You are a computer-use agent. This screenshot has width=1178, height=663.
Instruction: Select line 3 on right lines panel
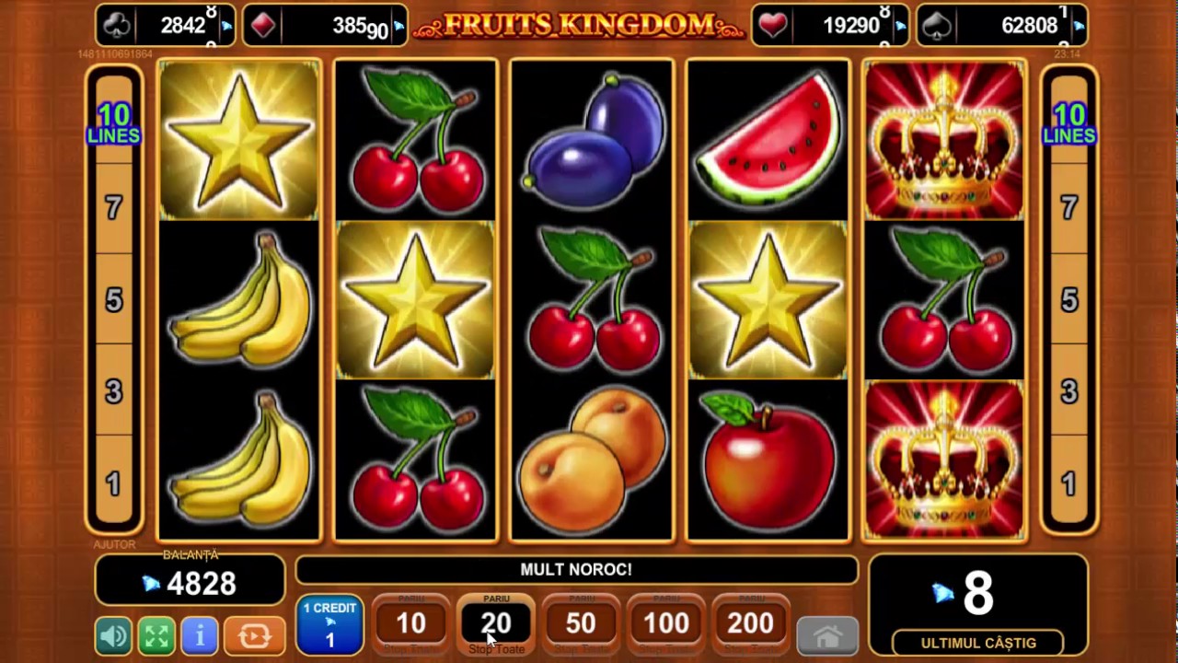coord(1068,392)
